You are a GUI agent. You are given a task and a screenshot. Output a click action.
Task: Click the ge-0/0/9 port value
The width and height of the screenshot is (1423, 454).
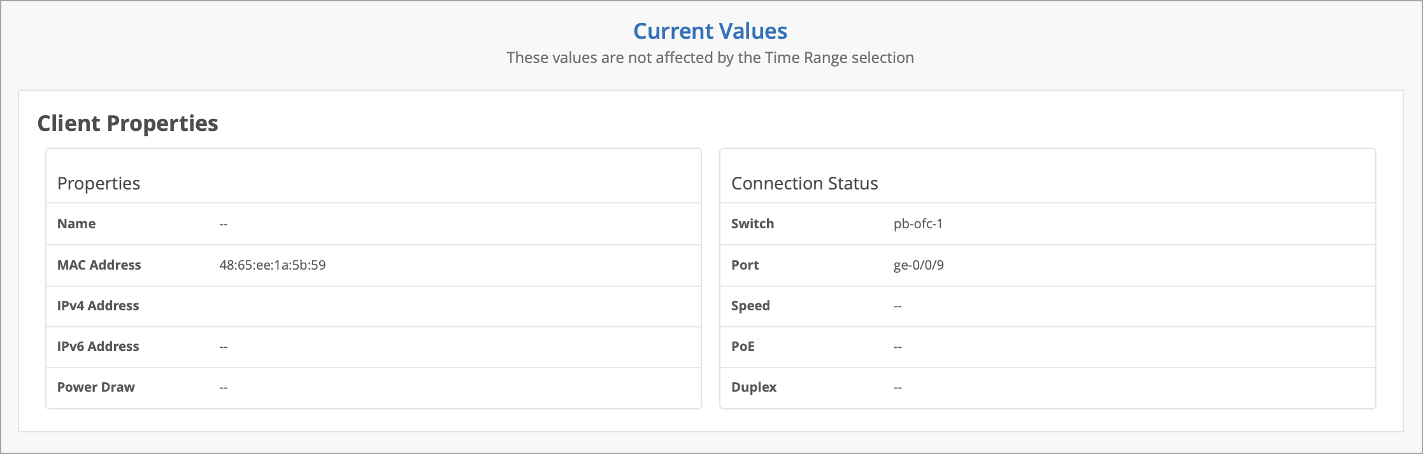pyautogui.click(x=919, y=265)
